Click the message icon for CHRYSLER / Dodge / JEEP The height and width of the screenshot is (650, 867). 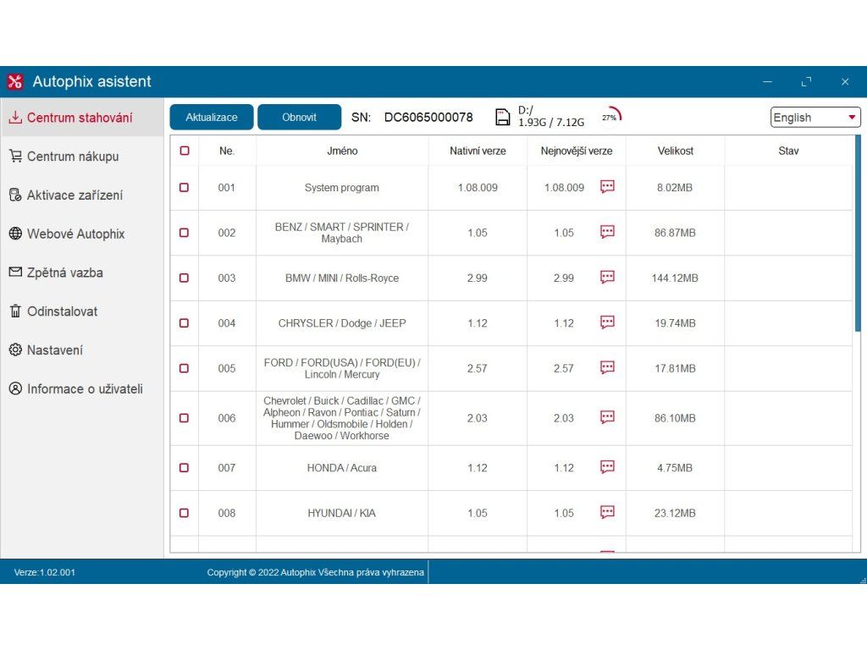(x=607, y=322)
